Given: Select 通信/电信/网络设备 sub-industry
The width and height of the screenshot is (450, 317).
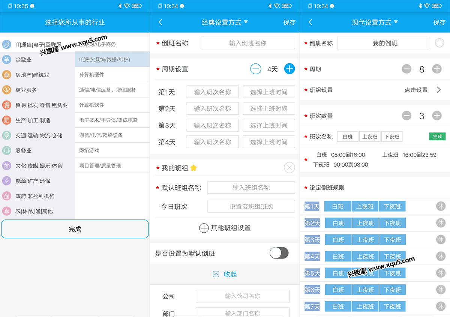Looking at the screenshot, I should [x=112, y=135].
